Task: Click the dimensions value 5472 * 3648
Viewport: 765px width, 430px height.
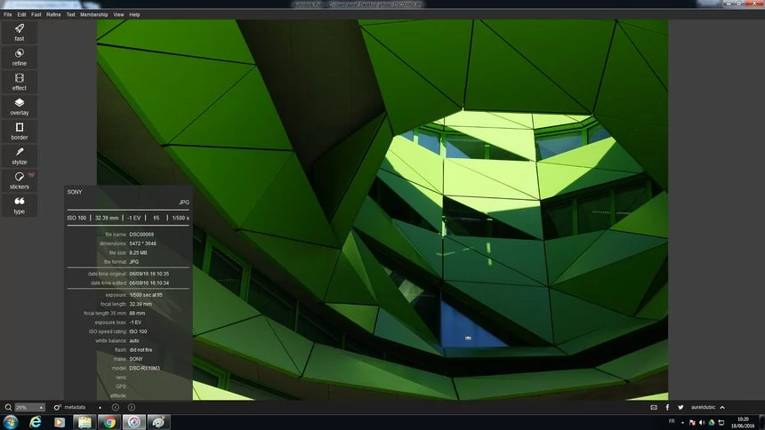Action: 143,243
